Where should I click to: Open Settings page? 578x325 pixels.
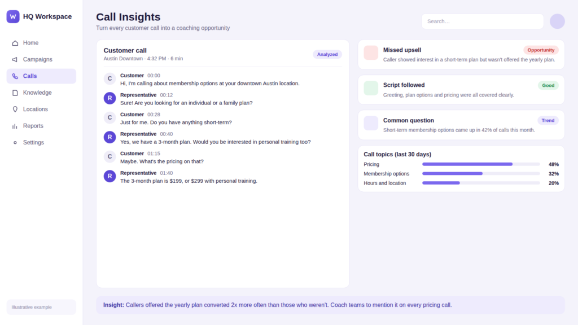coord(41,143)
